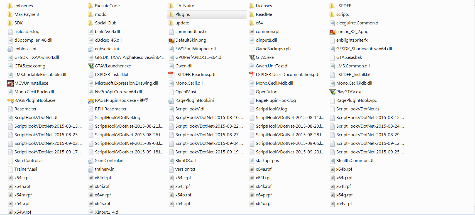Click the RAGEPluginHook.exe application icon

coord(10,100)
